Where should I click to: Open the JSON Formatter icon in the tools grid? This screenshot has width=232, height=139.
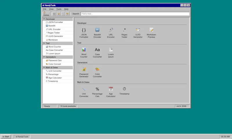pyautogui.click(x=84, y=33)
